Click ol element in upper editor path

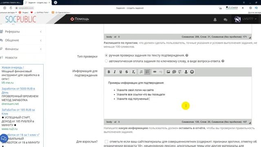click(x=115, y=37)
